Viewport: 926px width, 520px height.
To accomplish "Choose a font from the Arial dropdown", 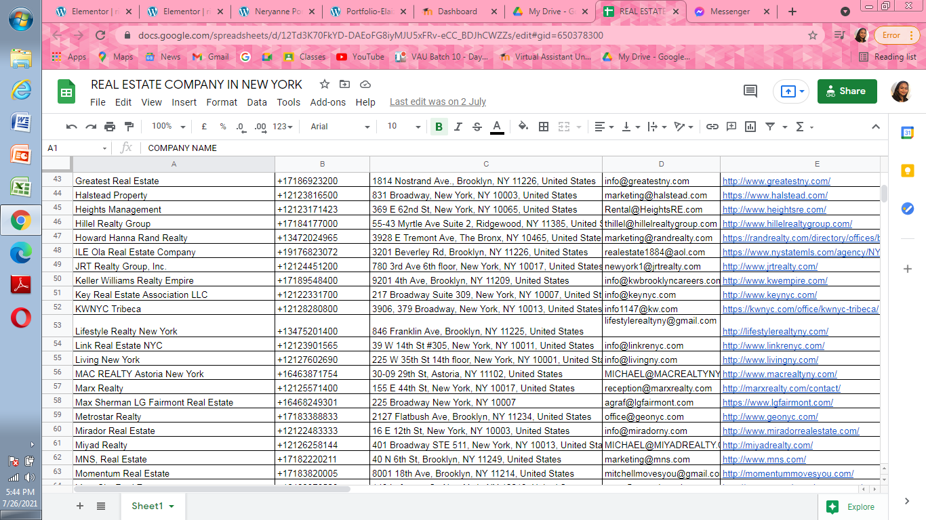I will (x=340, y=127).
